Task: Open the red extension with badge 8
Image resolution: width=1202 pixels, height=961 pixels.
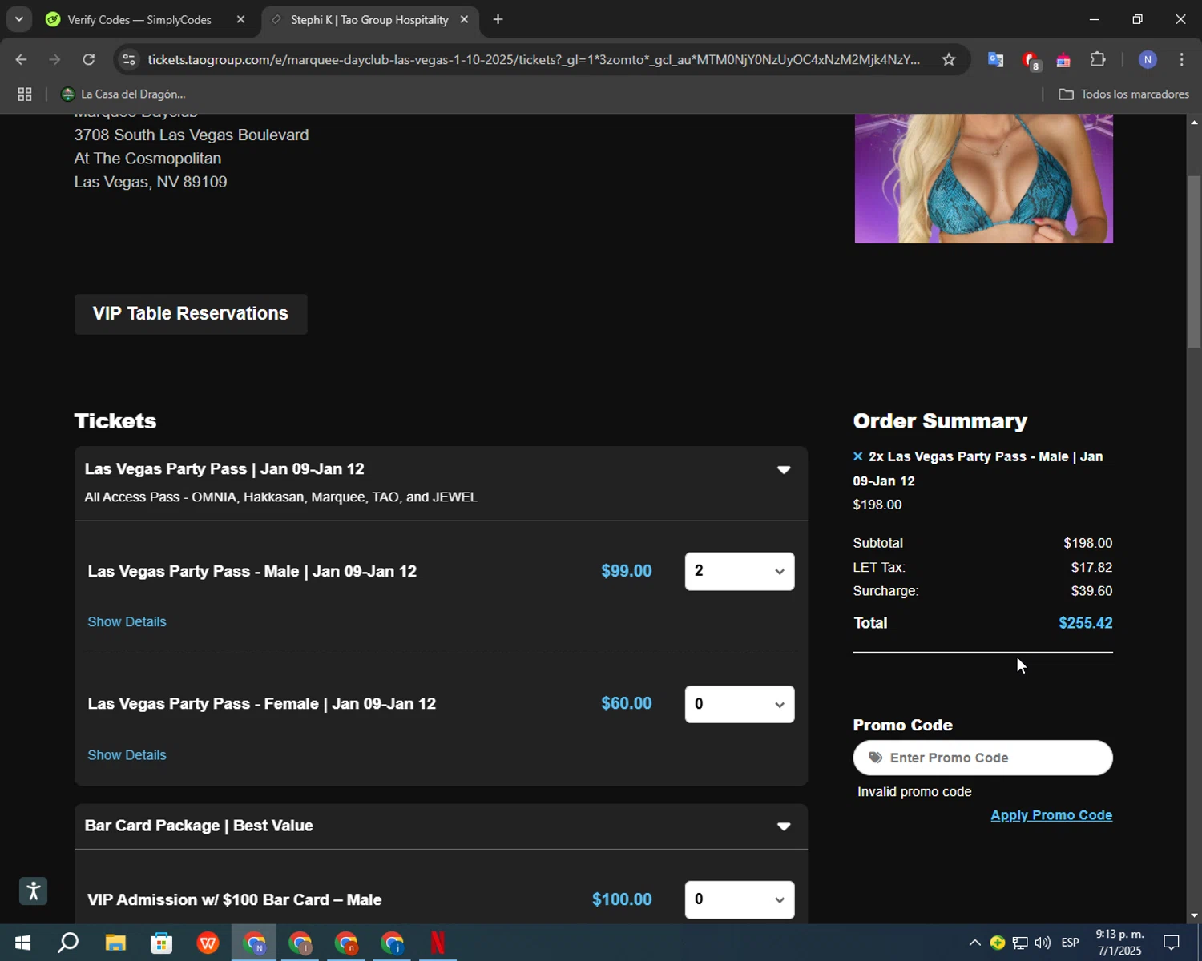Action: pos(1031,60)
